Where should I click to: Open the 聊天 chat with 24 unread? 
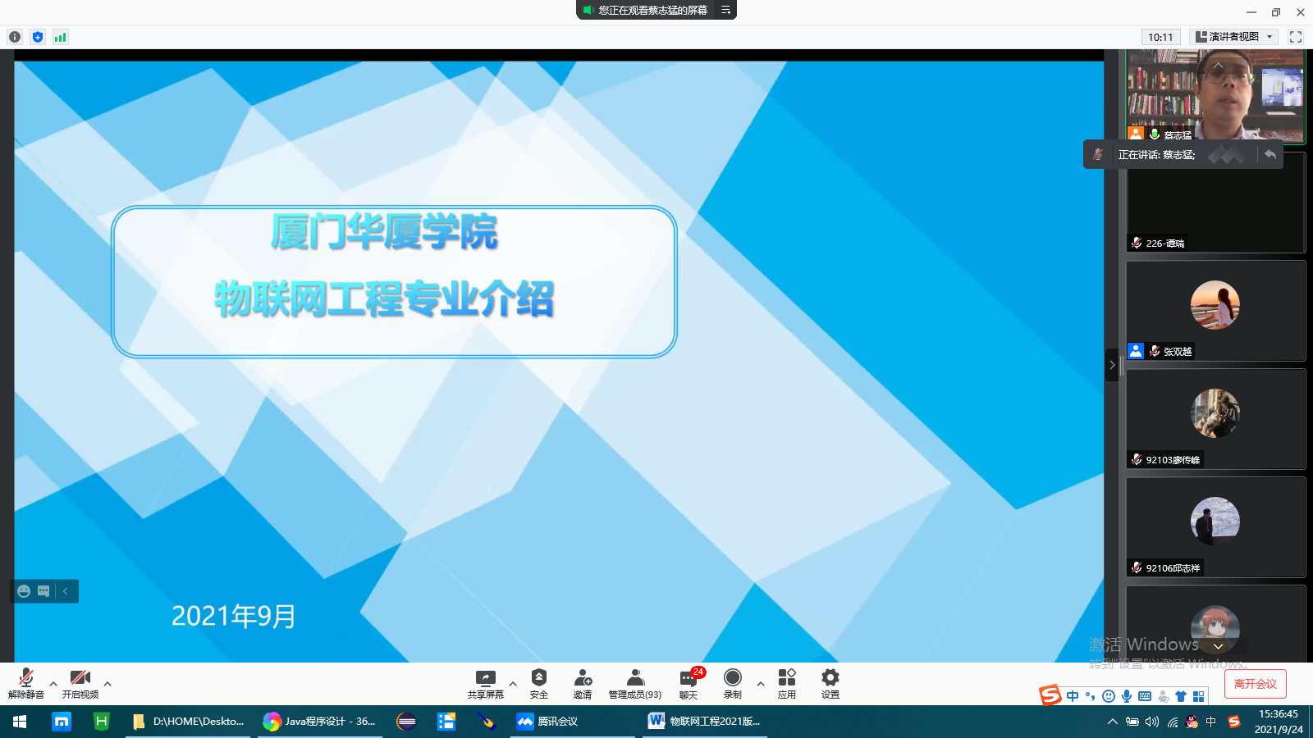[x=689, y=683]
